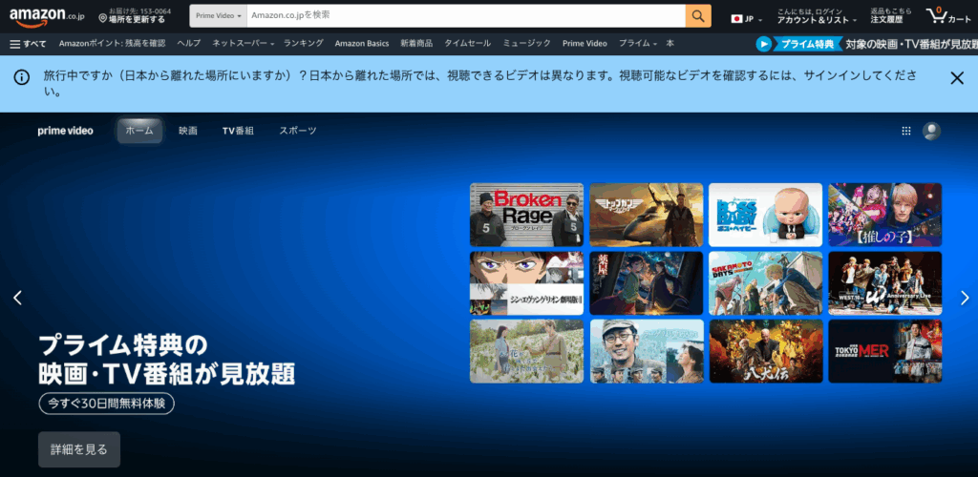Go to next carousel slide
Viewport: 978px width, 477px height.
pyautogui.click(x=965, y=298)
